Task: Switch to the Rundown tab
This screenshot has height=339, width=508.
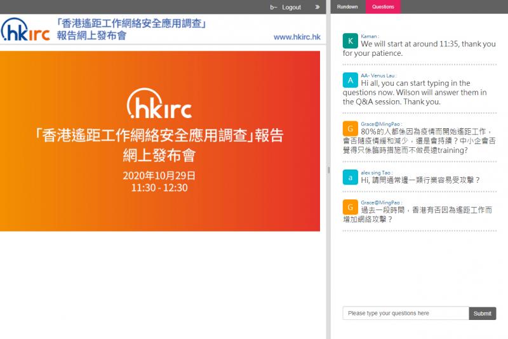Action: (x=347, y=7)
